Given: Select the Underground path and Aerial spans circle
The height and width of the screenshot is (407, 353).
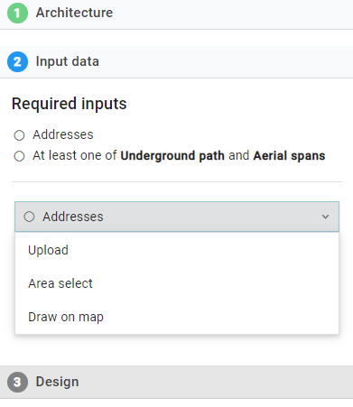Looking at the screenshot, I should click(19, 156).
